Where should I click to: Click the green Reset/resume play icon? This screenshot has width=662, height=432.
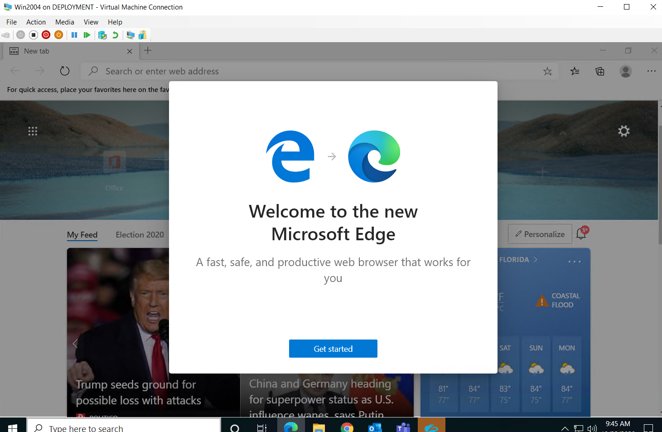click(87, 35)
